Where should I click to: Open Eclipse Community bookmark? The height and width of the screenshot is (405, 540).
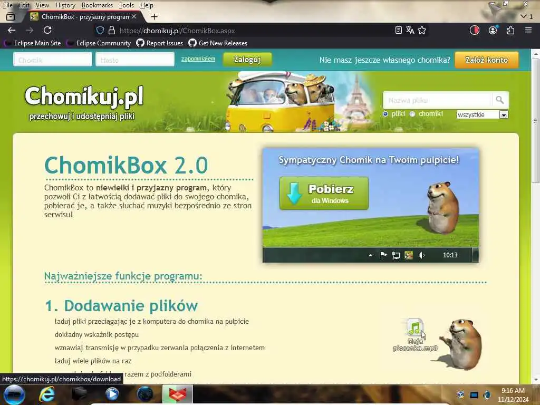point(99,43)
